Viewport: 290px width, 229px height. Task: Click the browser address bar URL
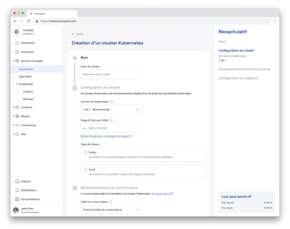tap(58, 21)
